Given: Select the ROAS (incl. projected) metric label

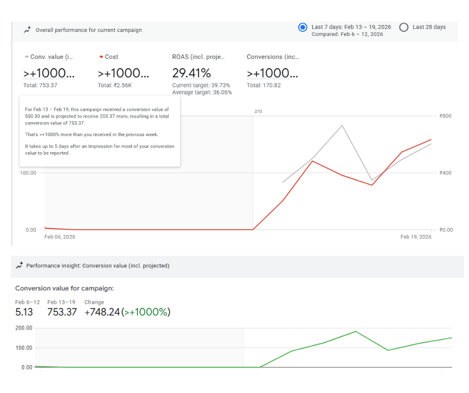Looking at the screenshot, I should [198, 57].
